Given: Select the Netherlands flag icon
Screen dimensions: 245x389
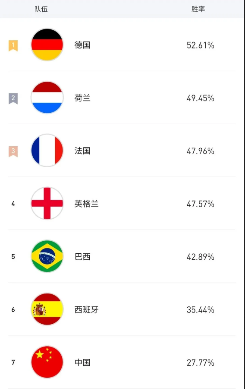Looking at the screenshot, I should 47,98.
